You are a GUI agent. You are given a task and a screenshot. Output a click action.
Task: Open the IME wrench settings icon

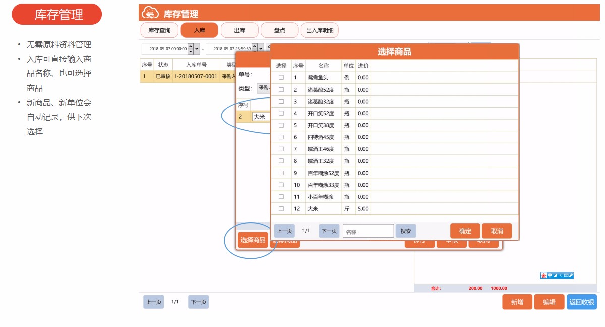click(x=571, y=275)
